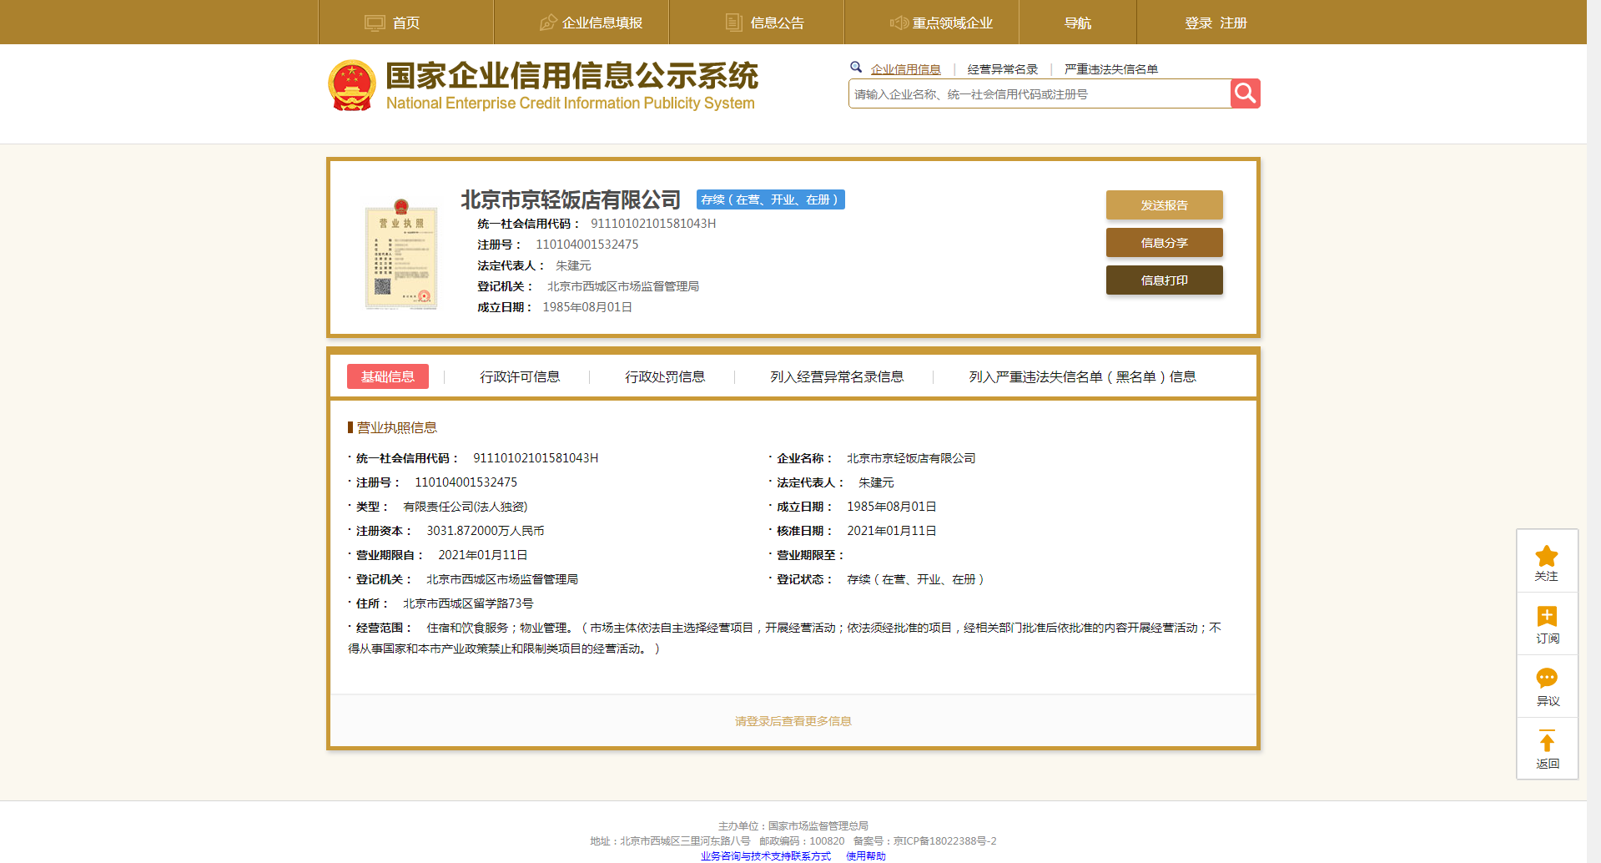The width and height of the screenshot is (1601, 863).
Task: Click the 业务咨询与技术支持联系方式 footer link
Action: click(x=765, y=855)
